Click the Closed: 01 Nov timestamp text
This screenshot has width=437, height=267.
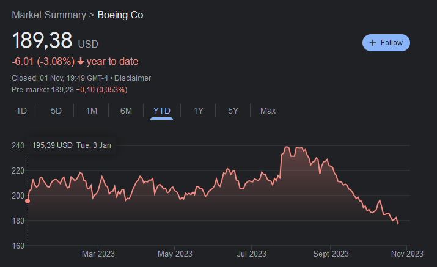[60, 78]
